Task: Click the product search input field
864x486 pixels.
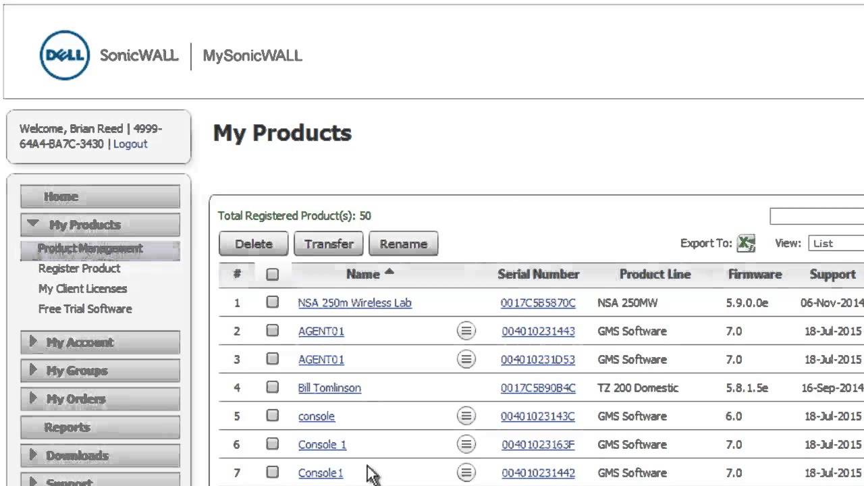Action: tap(817, 216)
